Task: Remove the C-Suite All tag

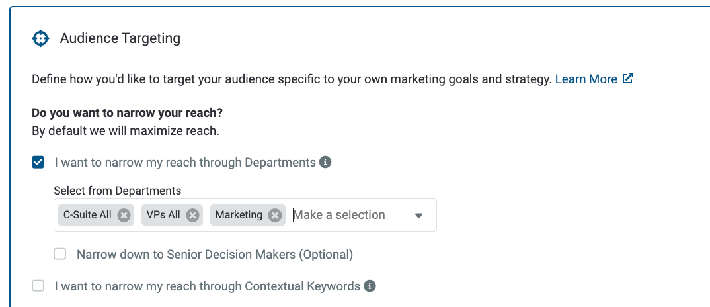Action: click(x=124, y=215)
